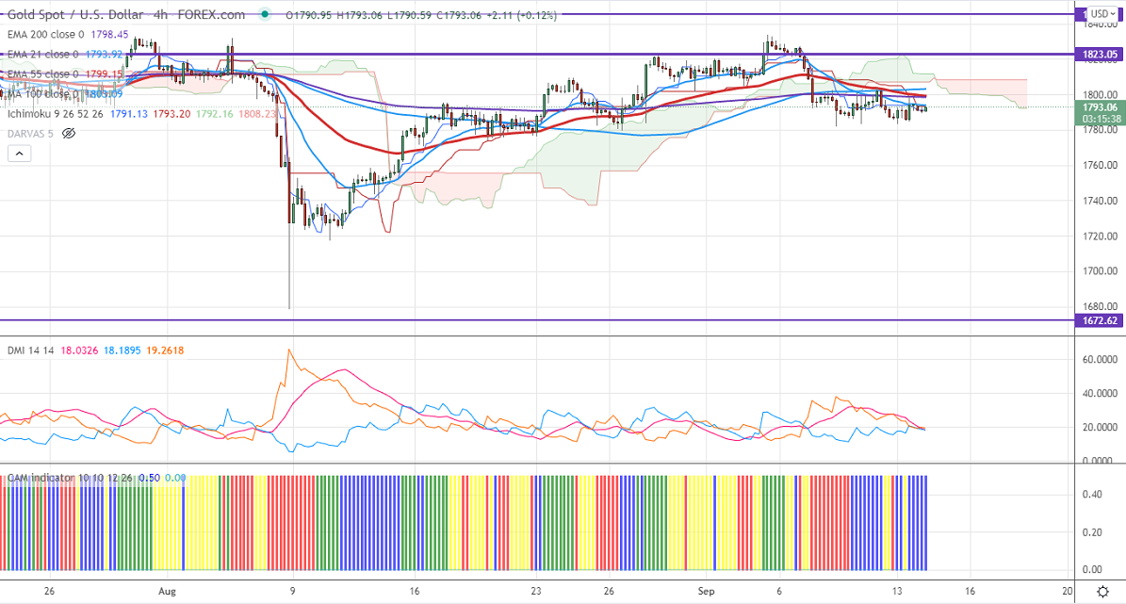
Task: Click the 4h interval label
Action: pyautogui.click(x=160, y=14)
